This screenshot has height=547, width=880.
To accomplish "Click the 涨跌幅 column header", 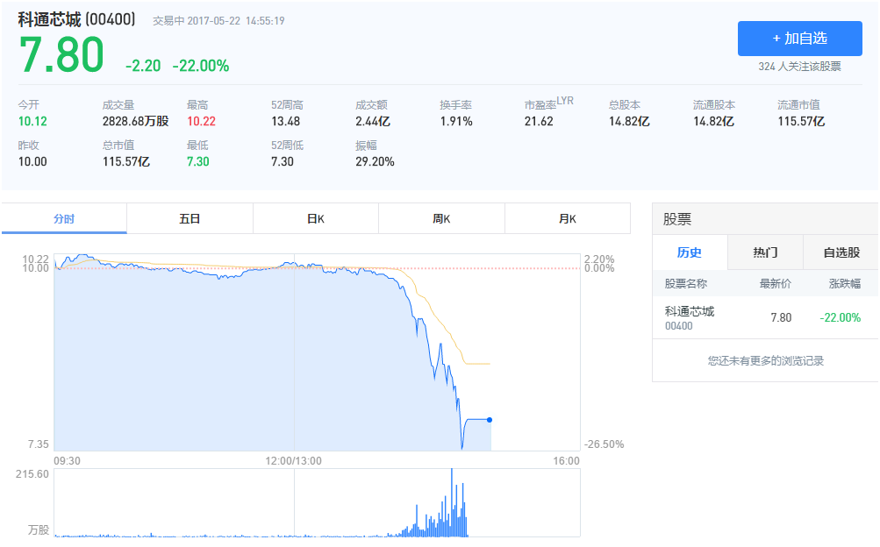I will (844, 284).
